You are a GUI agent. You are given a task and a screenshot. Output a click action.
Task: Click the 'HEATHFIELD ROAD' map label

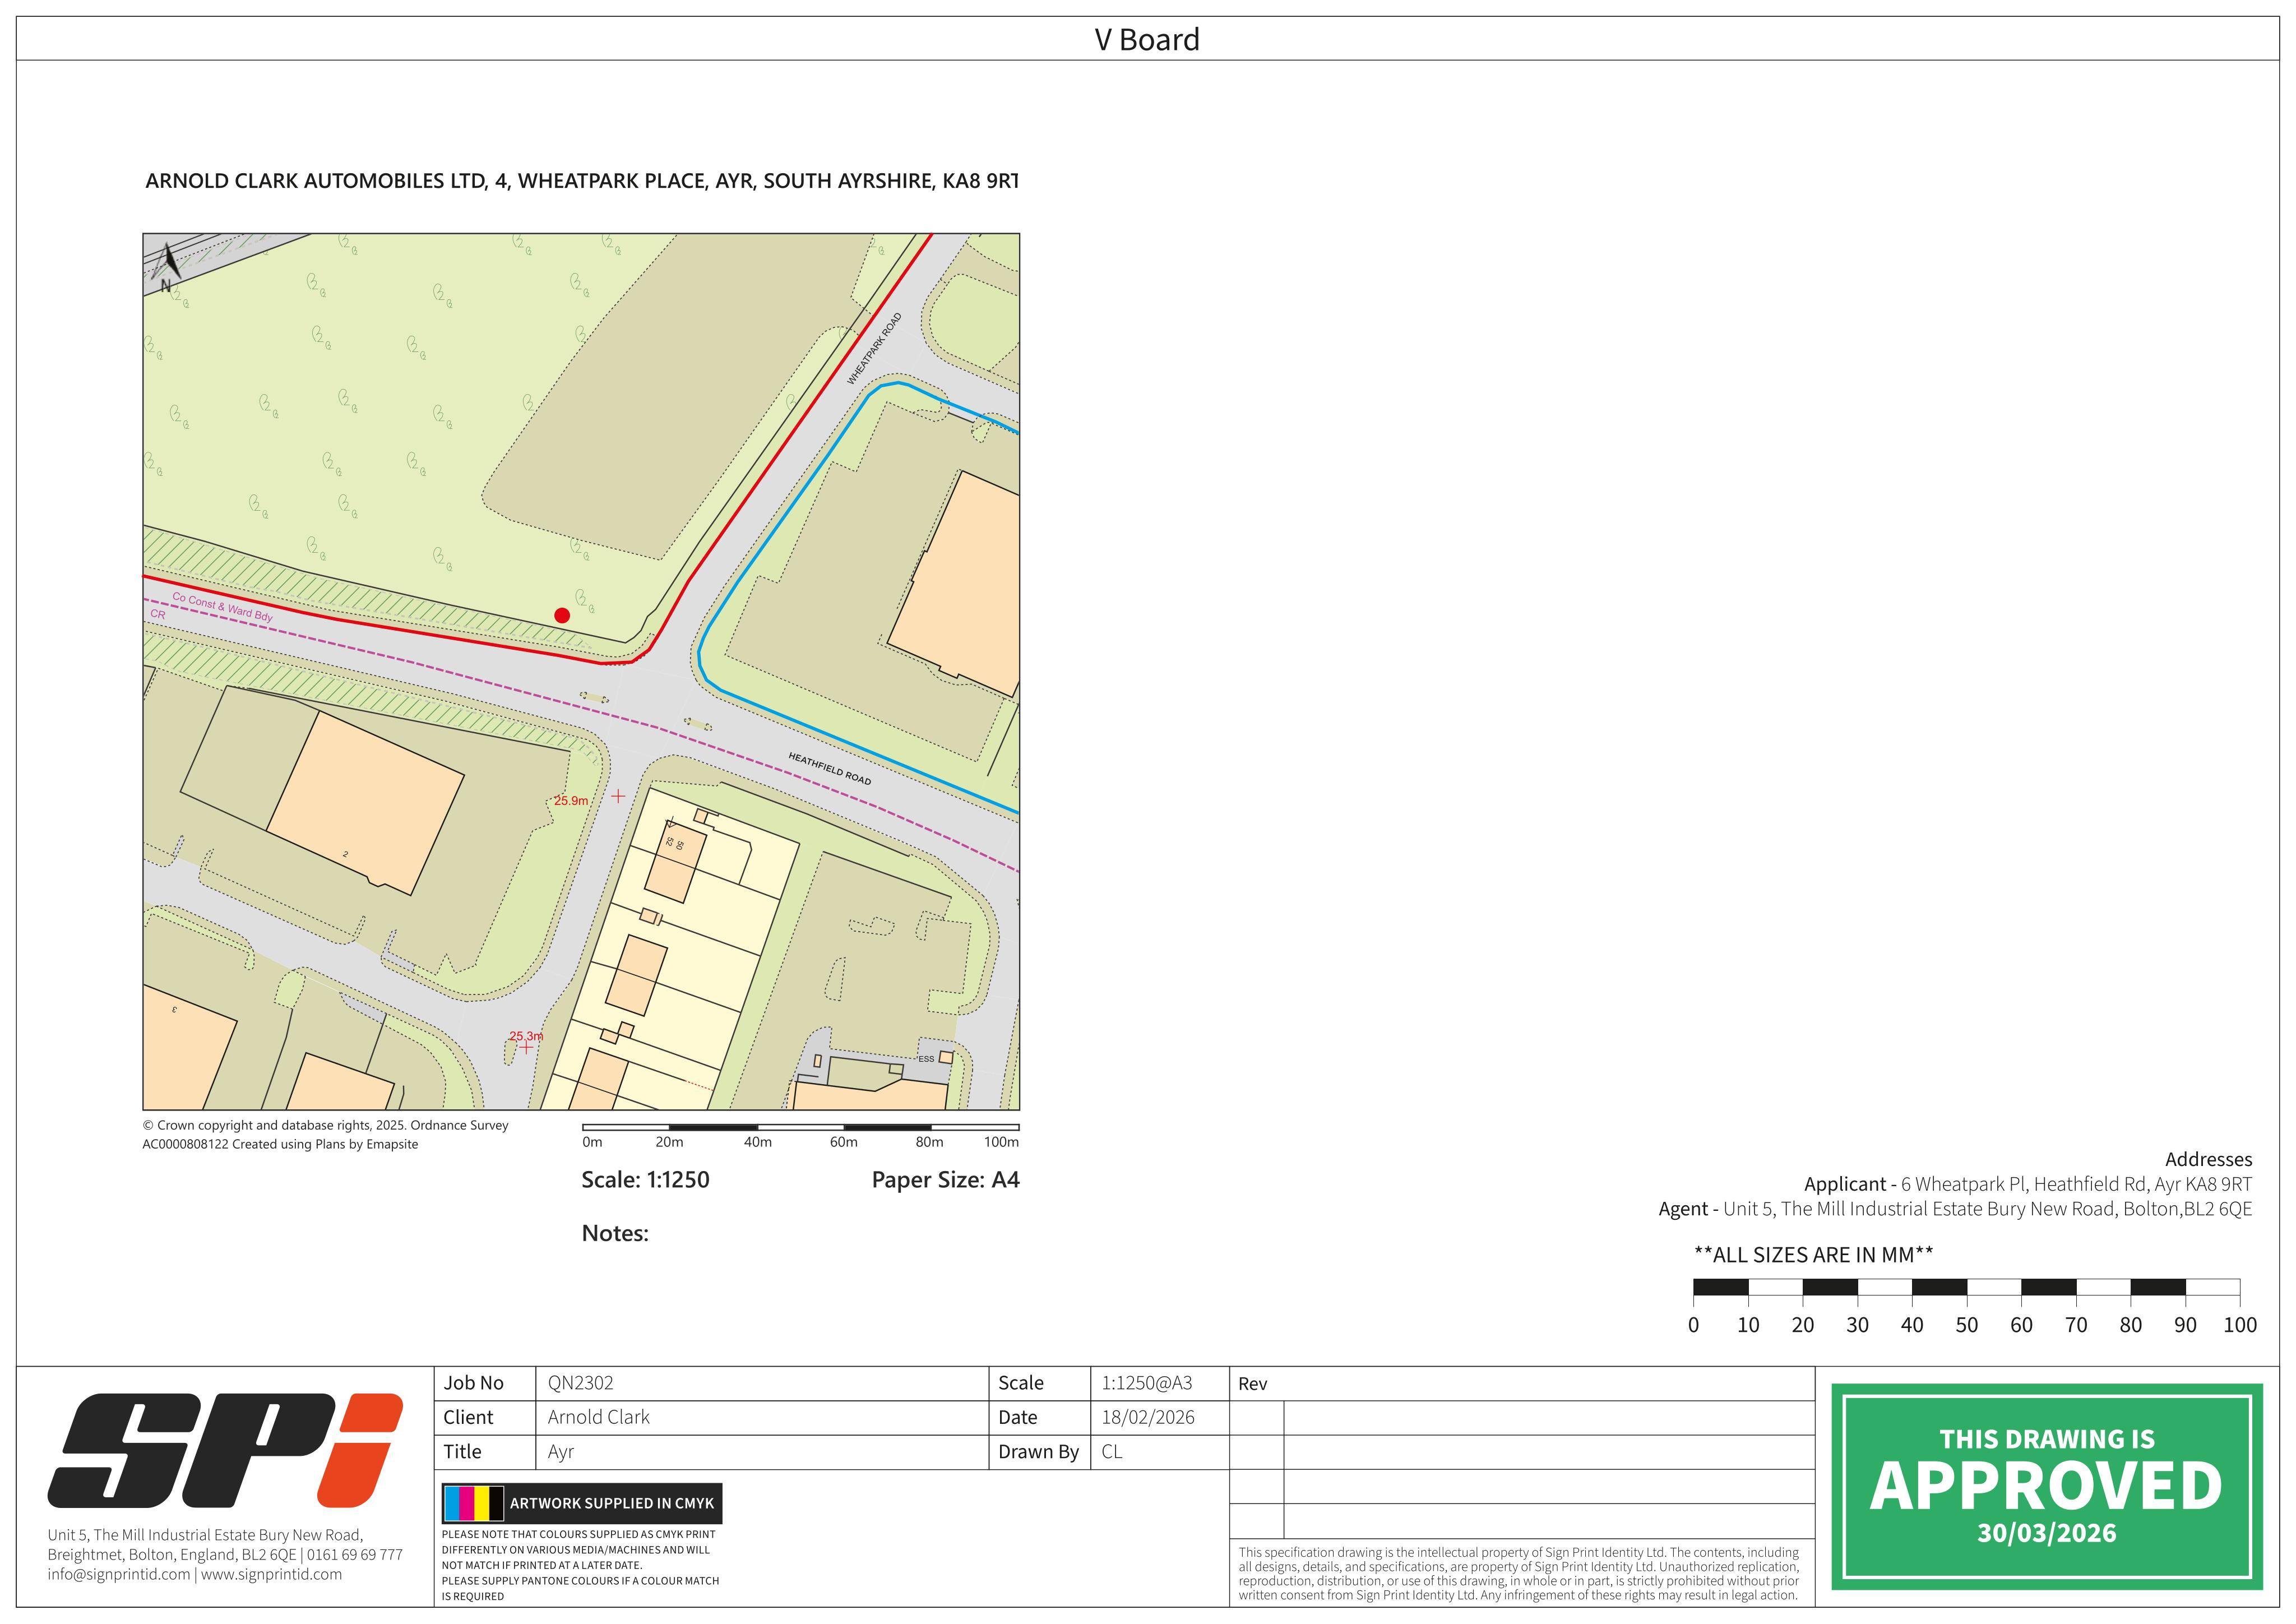coord(829,768)
